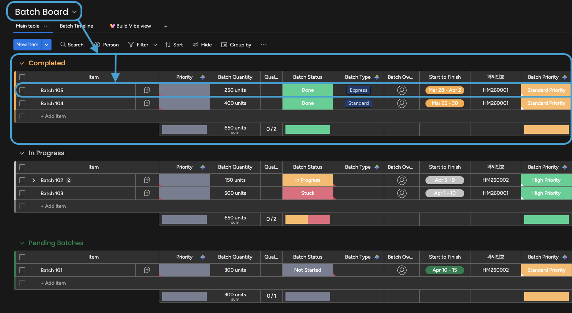Click the Filter funnel icon
572x313 pixels.
[131, 45]
